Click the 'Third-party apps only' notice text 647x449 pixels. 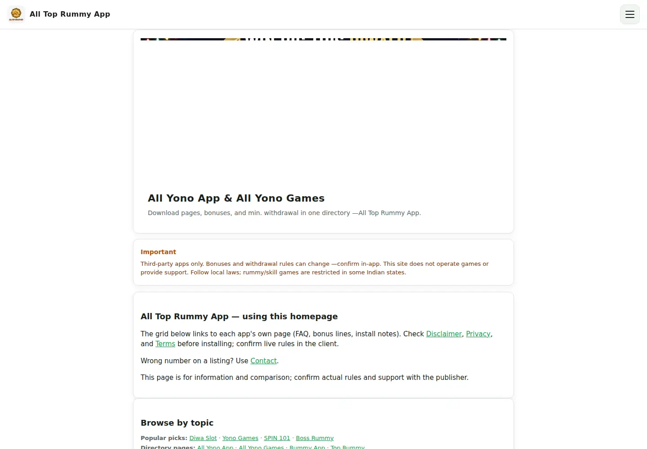pyautogui.click(x=315, y=268)
